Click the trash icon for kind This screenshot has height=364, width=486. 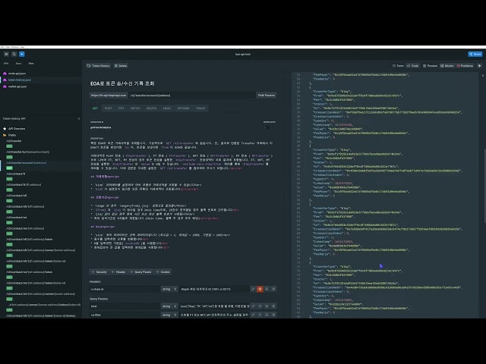point(273,306)
